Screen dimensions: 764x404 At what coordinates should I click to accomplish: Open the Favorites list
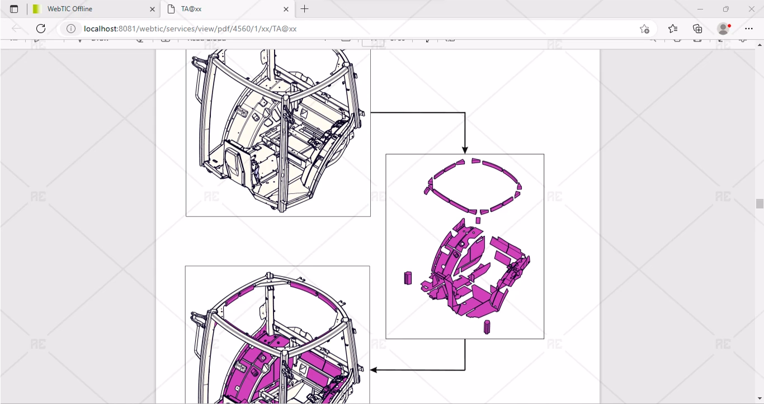(x=673, y=28)
